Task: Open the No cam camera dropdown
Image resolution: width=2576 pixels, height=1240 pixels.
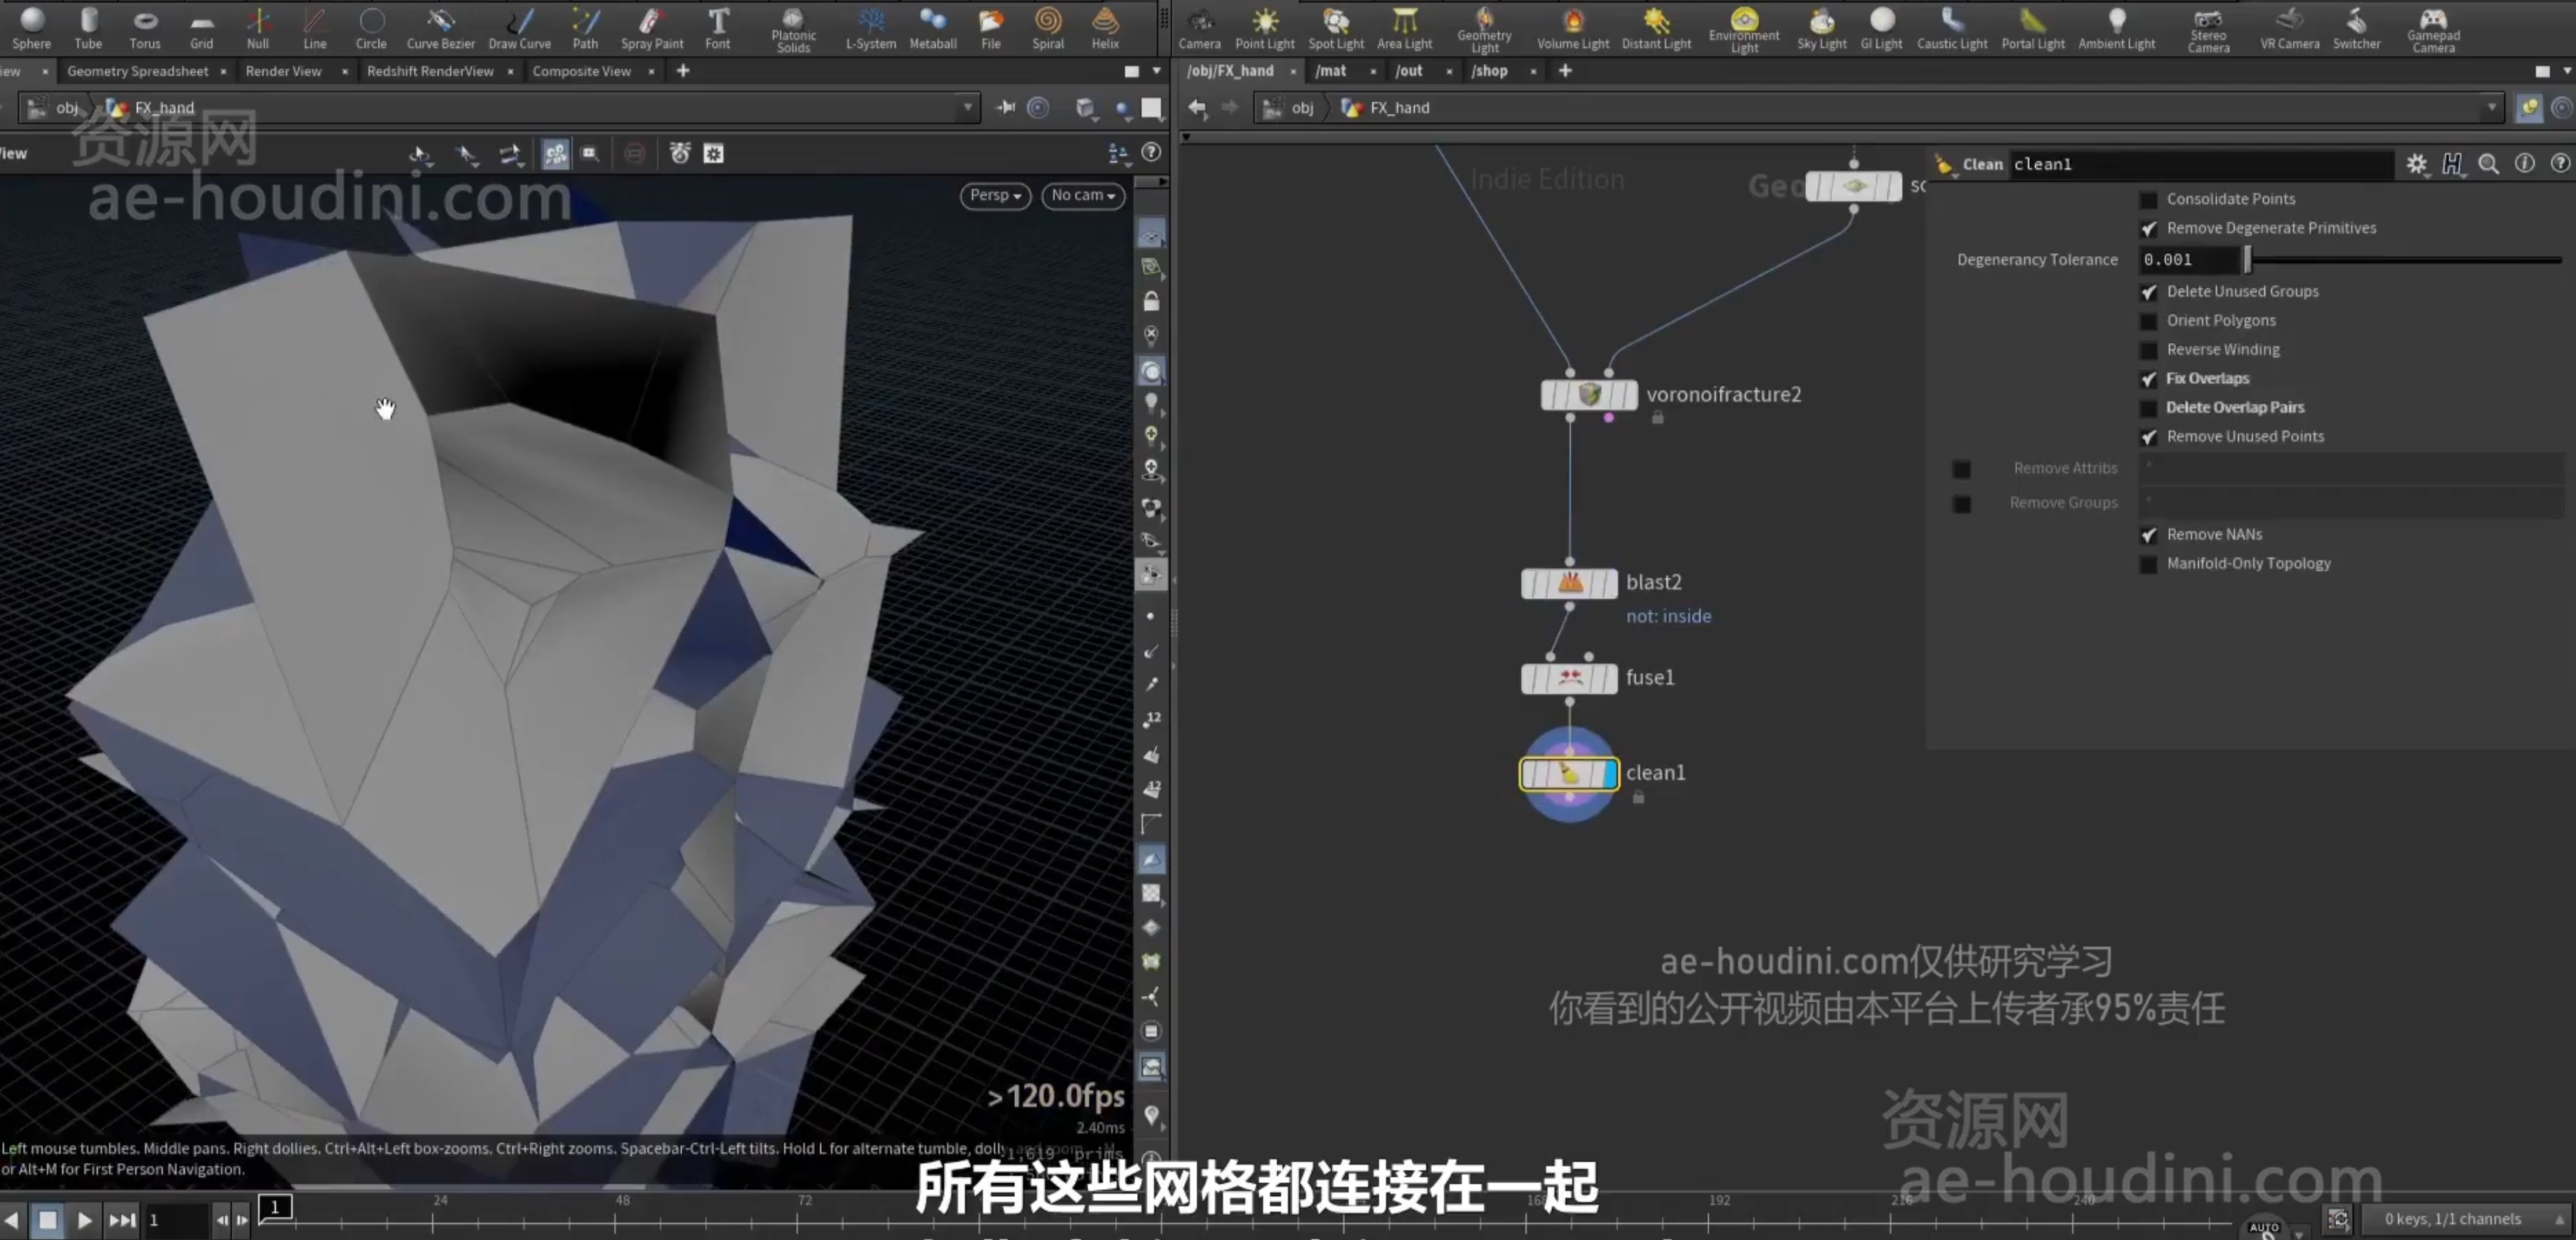Action: coord(1083,195)
